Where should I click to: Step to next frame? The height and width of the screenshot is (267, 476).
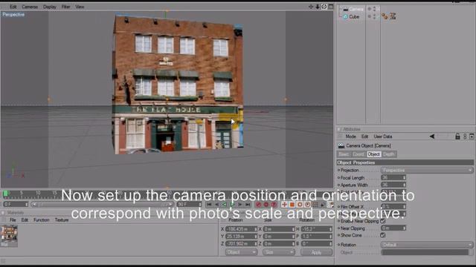[239, 205]
